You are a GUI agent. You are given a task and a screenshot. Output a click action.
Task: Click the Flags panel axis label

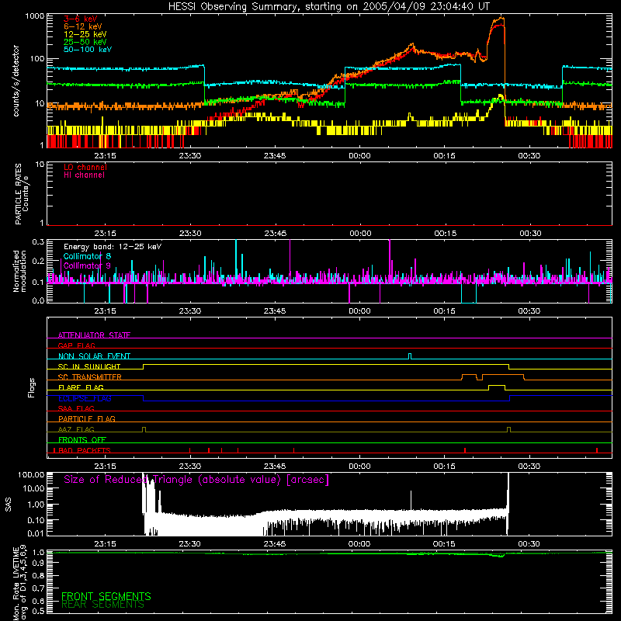32,387
